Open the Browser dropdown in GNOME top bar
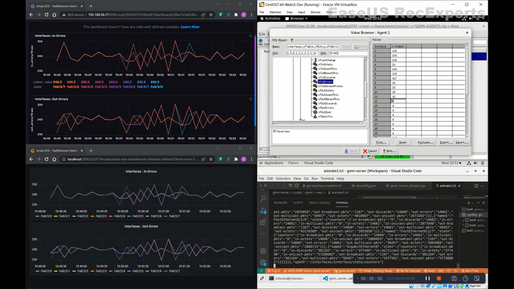 [297, 18]
